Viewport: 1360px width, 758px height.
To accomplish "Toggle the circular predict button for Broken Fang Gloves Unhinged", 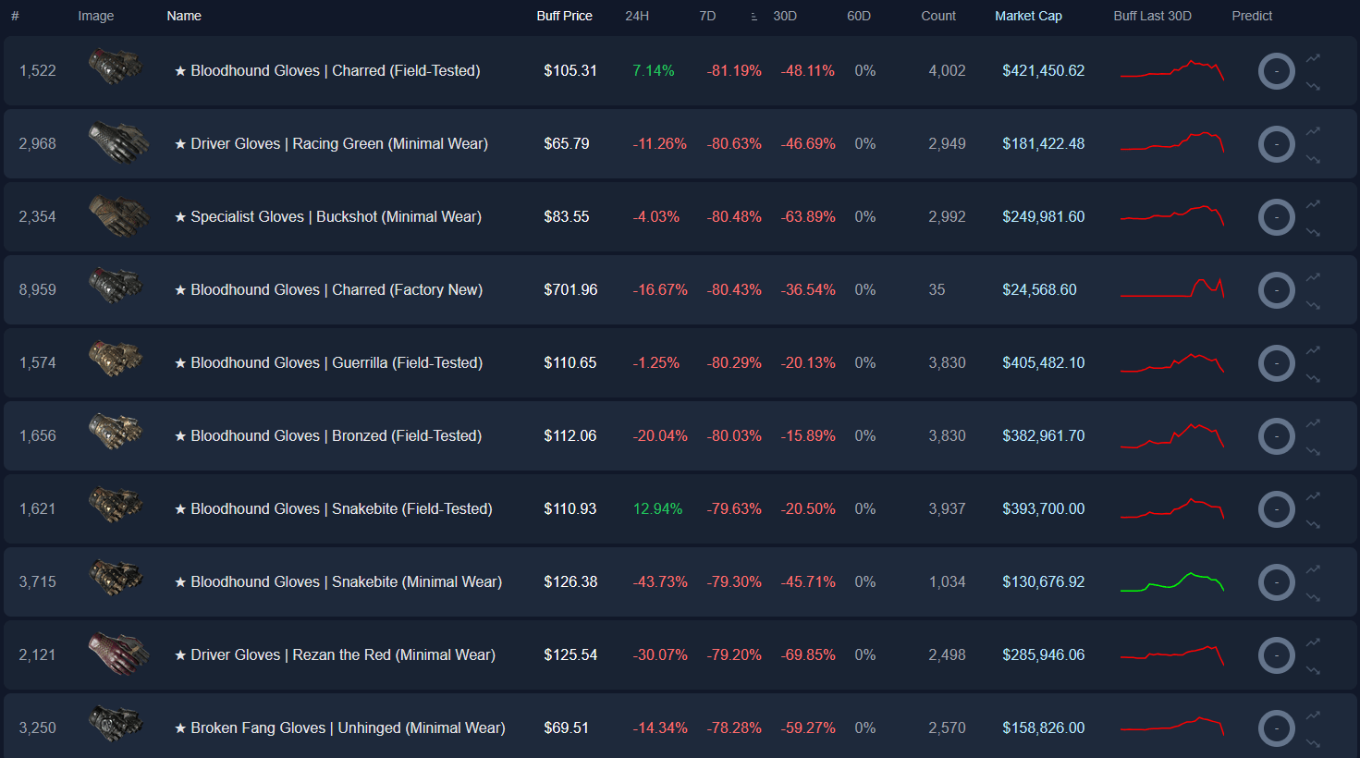I will point(1276,727).
